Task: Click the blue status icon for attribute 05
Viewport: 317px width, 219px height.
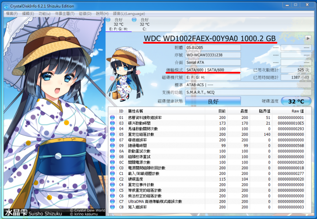Action: pos(112,134)
